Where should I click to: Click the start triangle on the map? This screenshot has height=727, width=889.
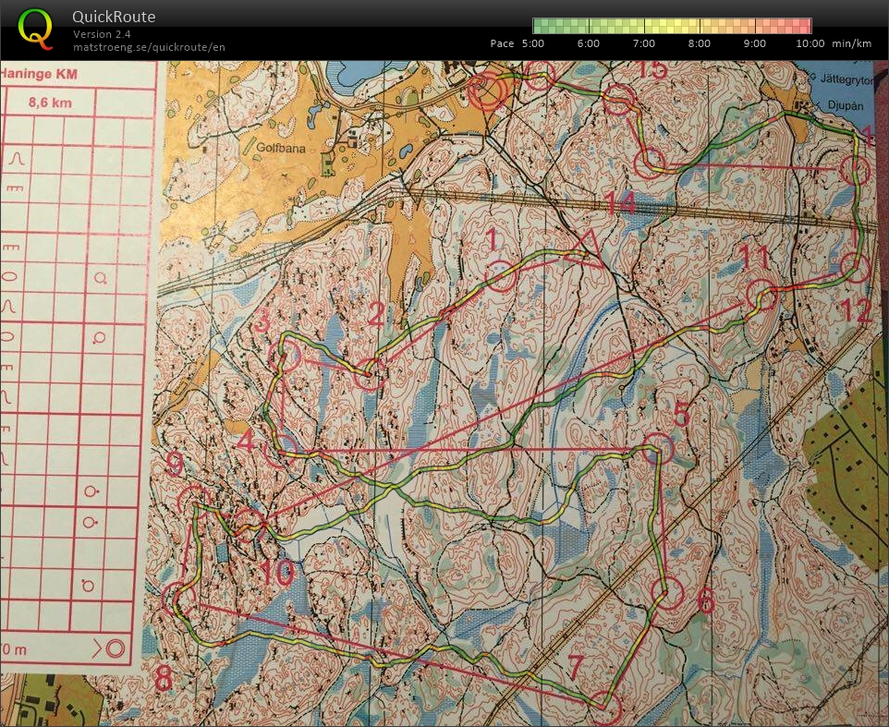[x=585, y=250]
